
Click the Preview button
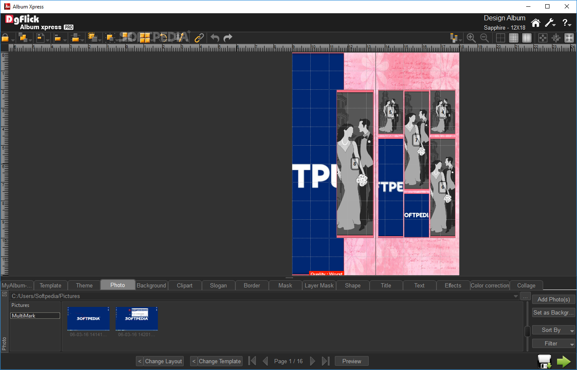352,361
